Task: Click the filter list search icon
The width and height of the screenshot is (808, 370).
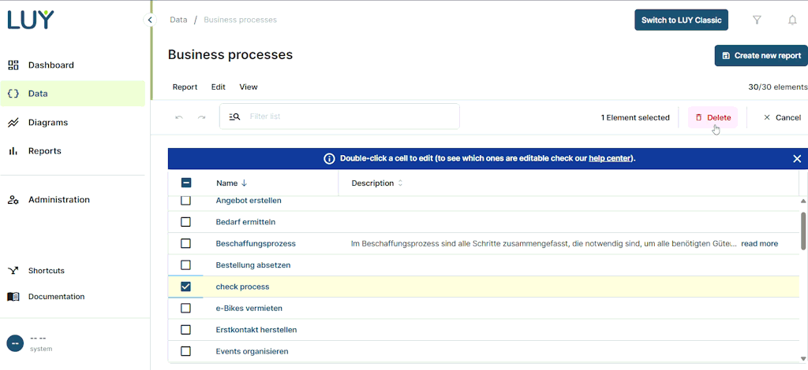Action: 234,117
